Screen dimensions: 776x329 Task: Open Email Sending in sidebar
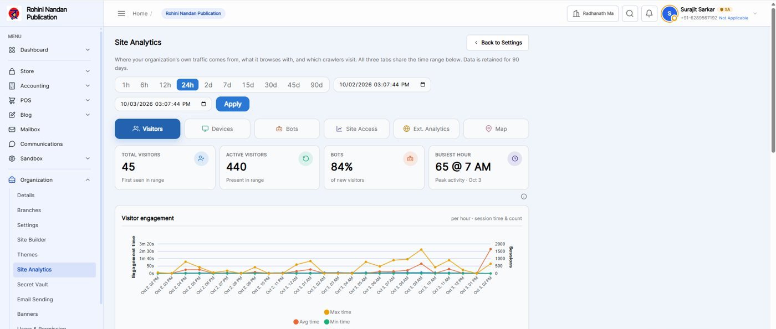(35, 300)
